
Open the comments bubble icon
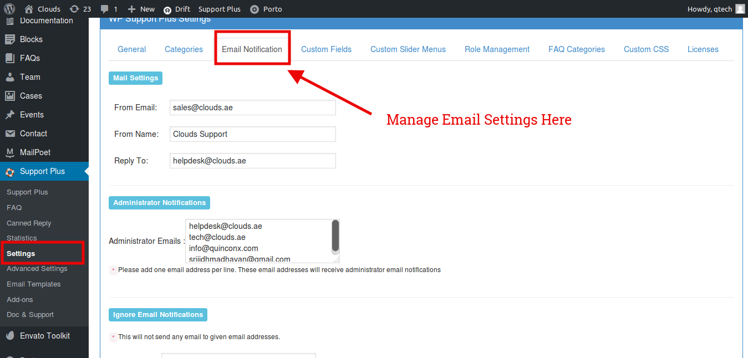click(x=105, y=9)
